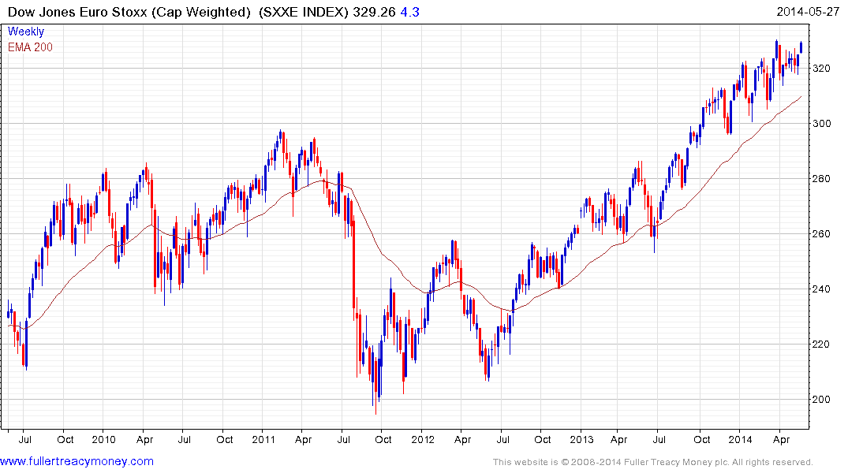Screen dimensions: 848x473
Task: Click the chart title 'Dow Jones Euro Stoxx (Cap Weighted)'
Action: click(x=129, y=12)
